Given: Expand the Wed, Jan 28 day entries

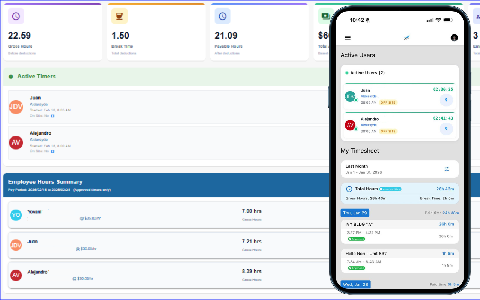Looking at the screenshot, I should pos(355,284).
